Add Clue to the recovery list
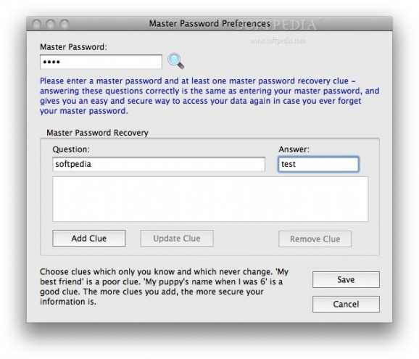The height and width of the screenshot is (359, 419). (89, 238)
